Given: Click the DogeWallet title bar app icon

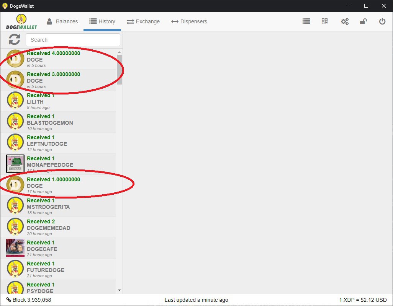Looking at the screenshot, I should (5, 6).
